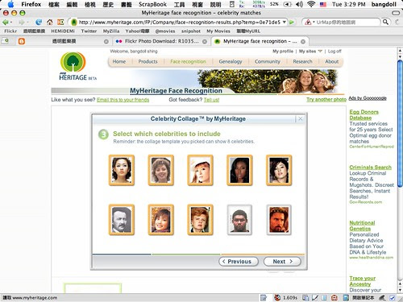
Task: Click the volume icon in menu bar
Action: tap(299, 4)
